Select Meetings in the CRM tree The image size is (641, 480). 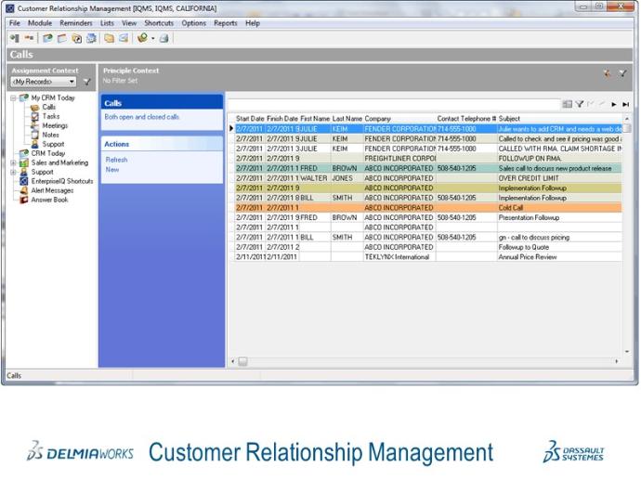pos(54,125)
